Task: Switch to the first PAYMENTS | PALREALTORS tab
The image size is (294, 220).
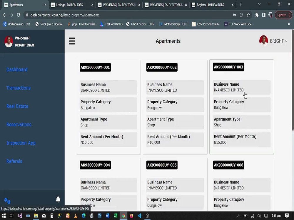Action: tap(119, 5)
